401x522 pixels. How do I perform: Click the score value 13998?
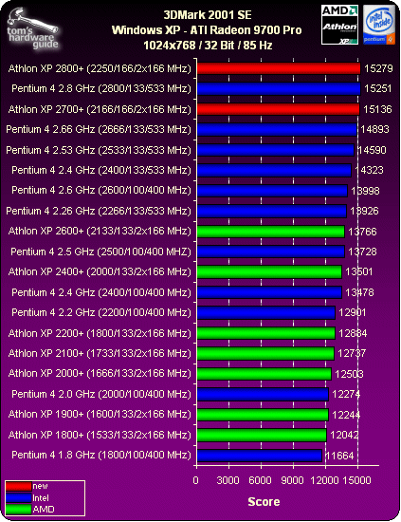365,191
